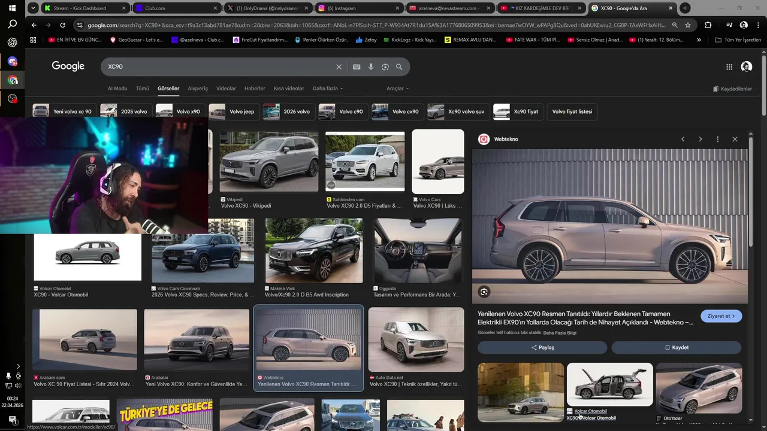
Task: Select the Volvo fiyat listesi chip
Action: pyautogui.click(x=572, y=111)
